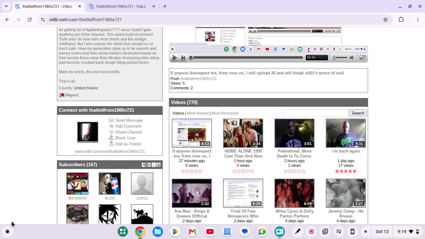Click the video seek progress bar
Viewport: 425px width, 239px height.
246,58
